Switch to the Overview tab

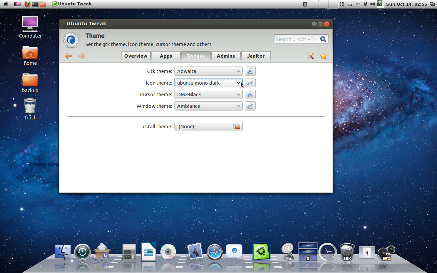click(136, 56)
